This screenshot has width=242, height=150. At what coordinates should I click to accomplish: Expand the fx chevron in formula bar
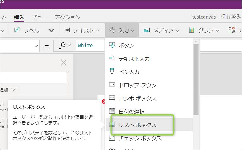coord(69,45)
